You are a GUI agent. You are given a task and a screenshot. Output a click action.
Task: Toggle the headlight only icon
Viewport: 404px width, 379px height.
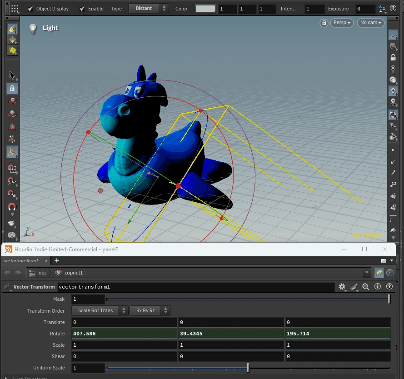(x=393, y=80)
